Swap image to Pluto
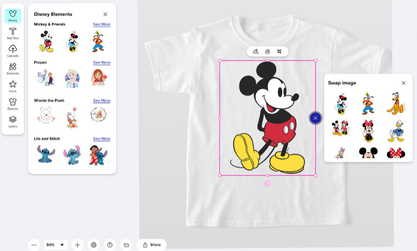This screenshot has width=417, height=251. 396,104
